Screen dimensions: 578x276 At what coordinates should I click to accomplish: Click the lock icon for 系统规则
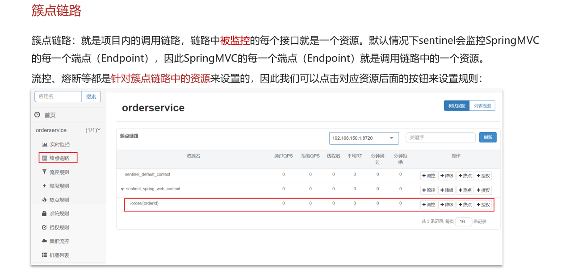coord(44,213)
